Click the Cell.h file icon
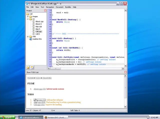Image resolution: width=160 pixels, height=119 pixels. pyautogui.click(x=33, y=34)
